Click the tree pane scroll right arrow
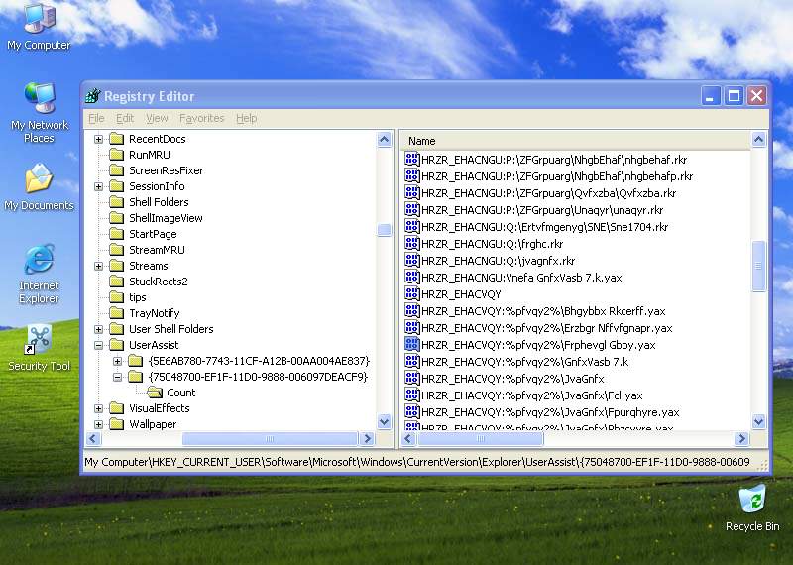793x565 pixels. coord(367,438)
